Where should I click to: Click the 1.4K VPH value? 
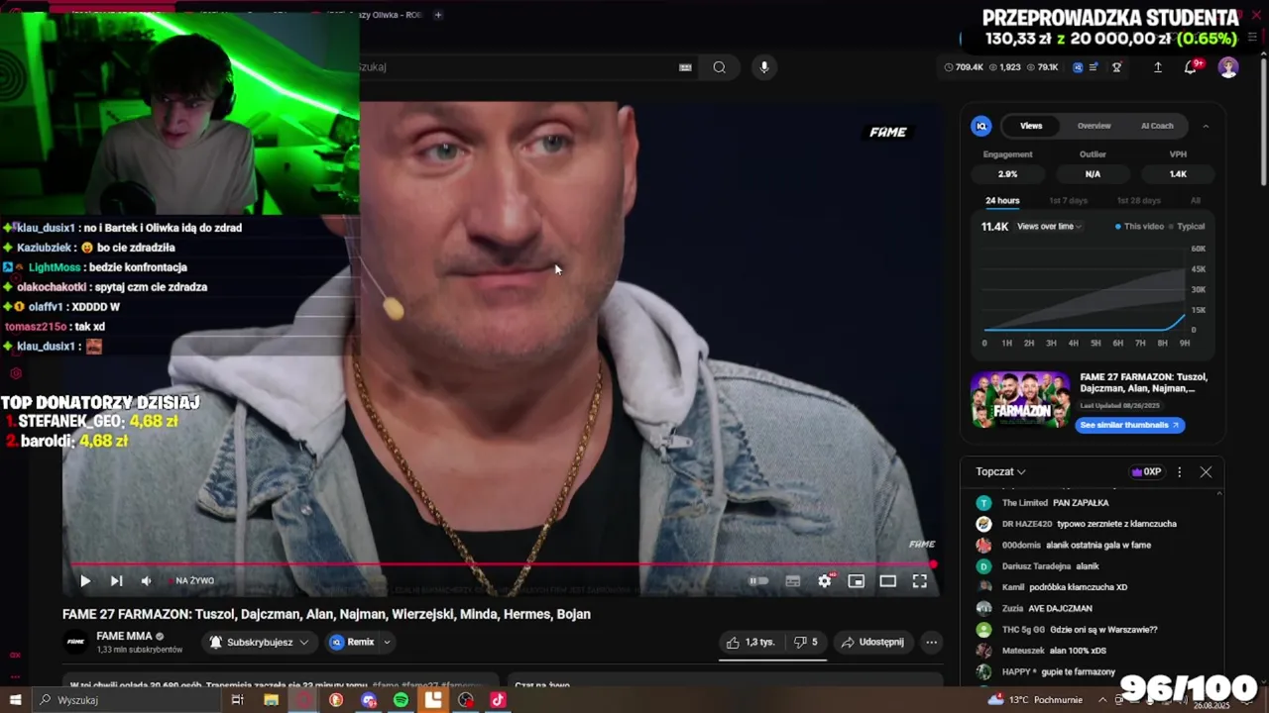click(x=1178, y=174)
